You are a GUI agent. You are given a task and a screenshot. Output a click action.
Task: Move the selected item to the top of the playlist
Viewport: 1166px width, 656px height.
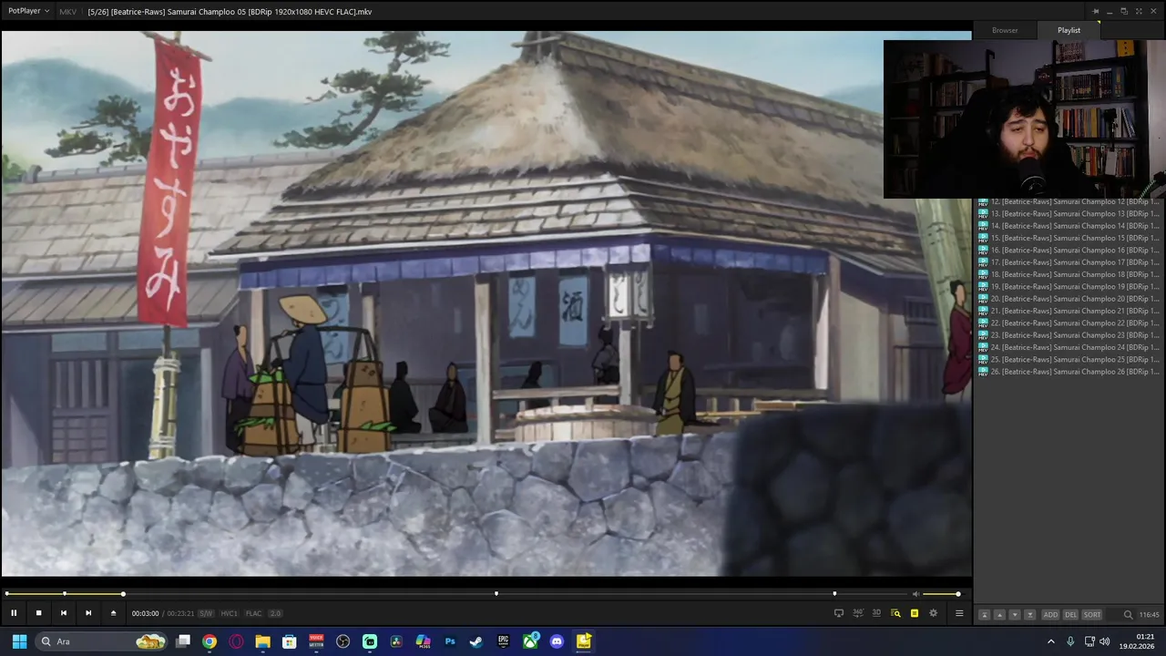[984, 615]
